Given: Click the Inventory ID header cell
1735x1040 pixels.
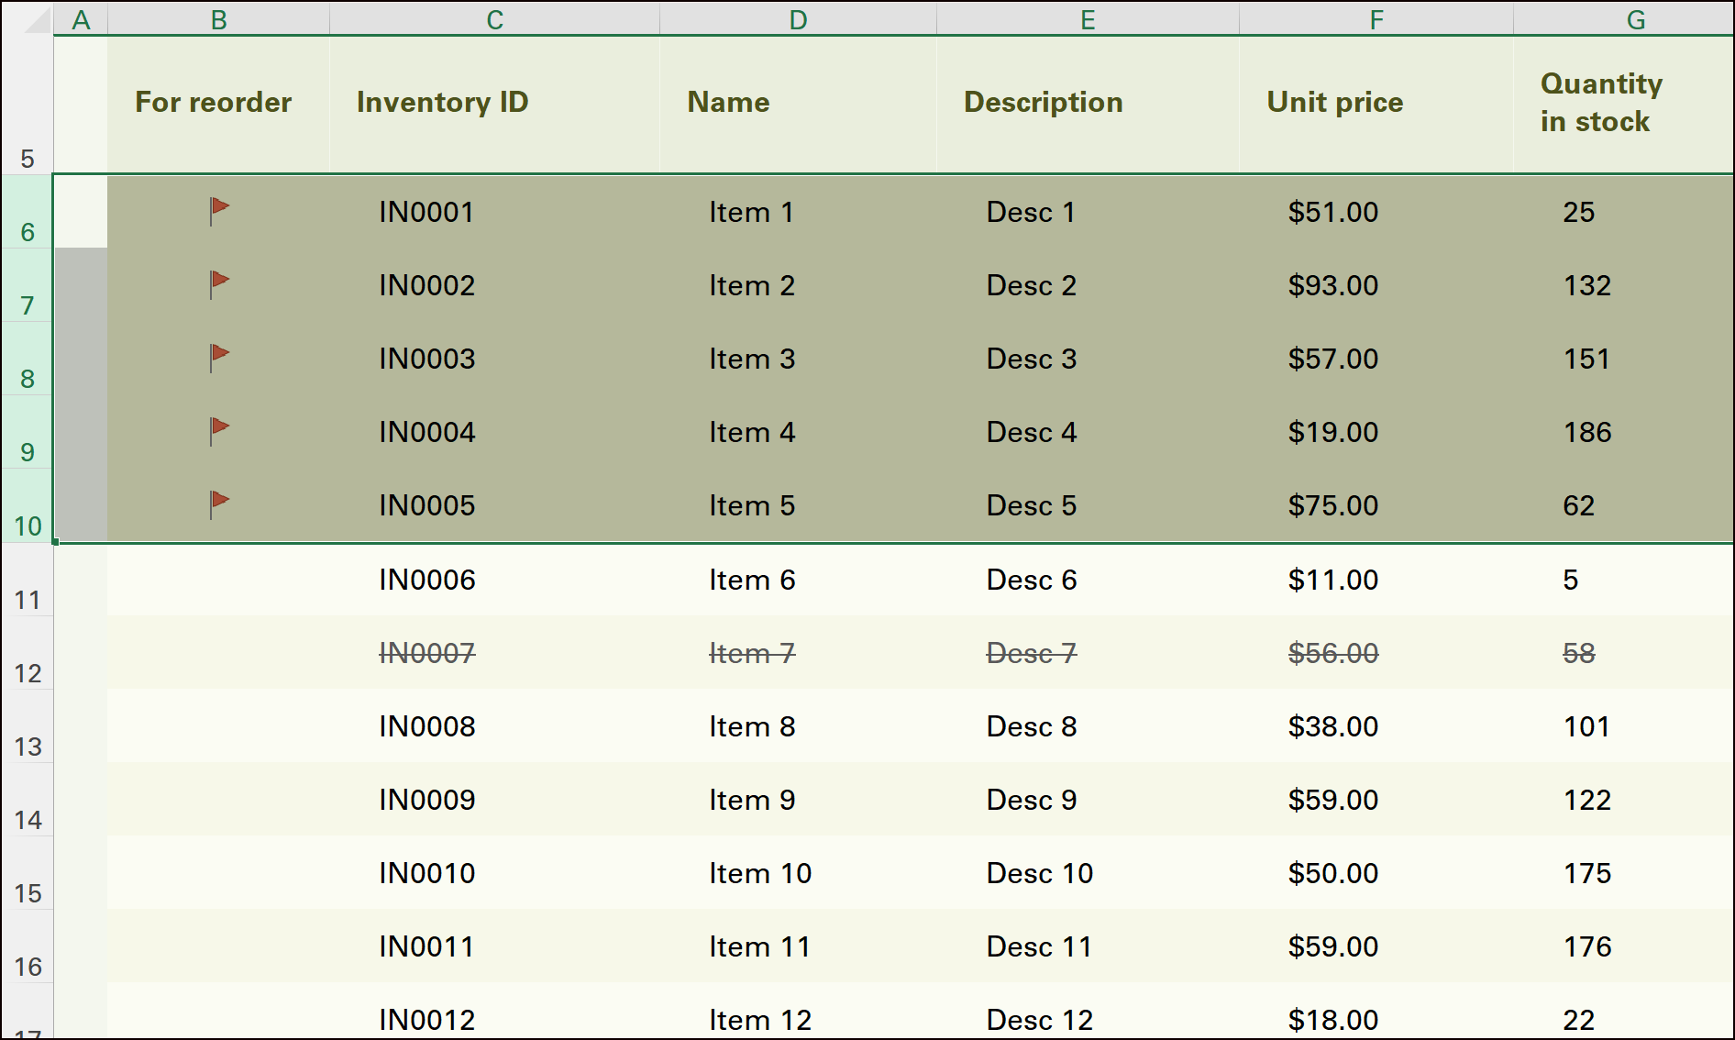Looking at the screenshot, I should click(442, 102).
